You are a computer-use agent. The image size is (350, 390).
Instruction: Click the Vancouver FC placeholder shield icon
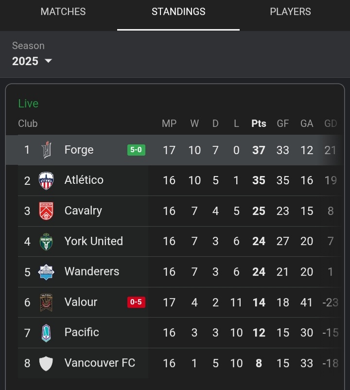[x=46, y=363]
